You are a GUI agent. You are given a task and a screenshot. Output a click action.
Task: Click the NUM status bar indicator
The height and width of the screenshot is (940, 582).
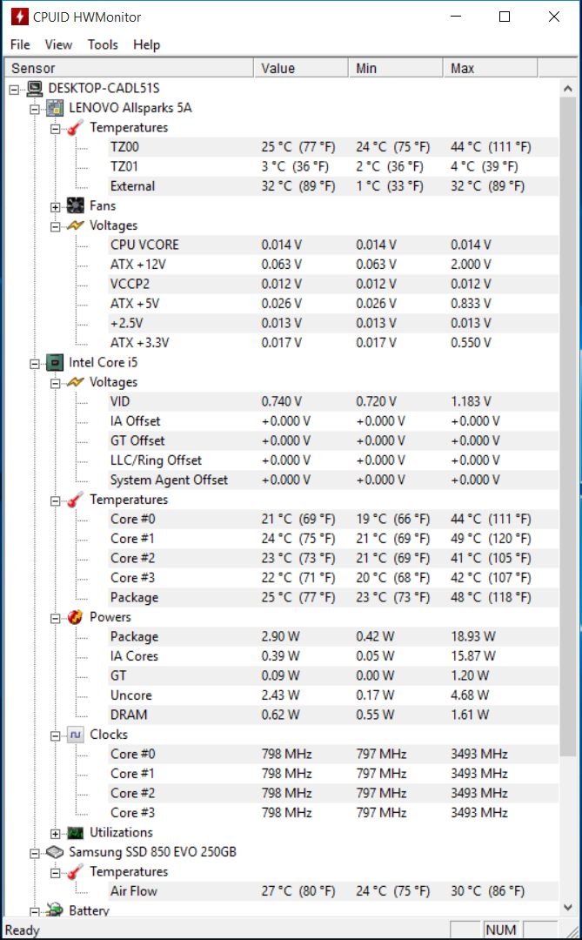501,930
